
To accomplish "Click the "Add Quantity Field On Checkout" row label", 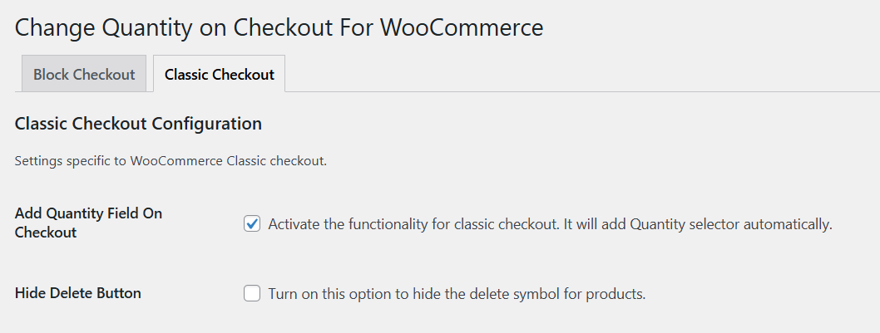I will click(88, 223).
